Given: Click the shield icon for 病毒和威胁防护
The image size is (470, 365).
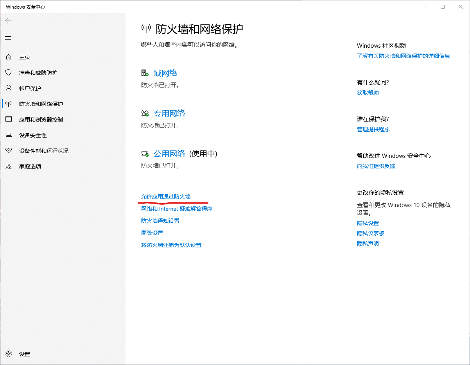Looking at the screenshot, I should point(9,73).
